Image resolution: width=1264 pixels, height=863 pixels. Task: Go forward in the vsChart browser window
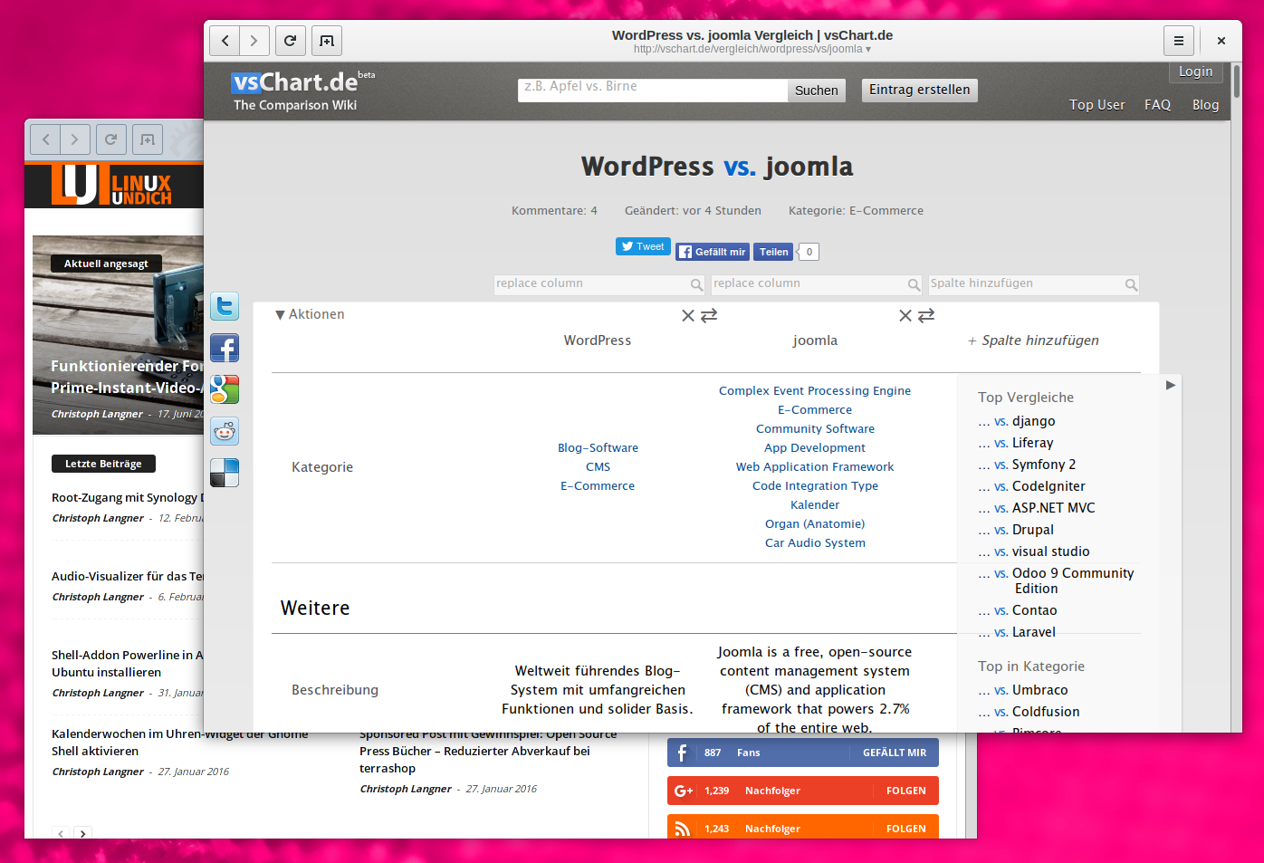[x=254, y=41]
